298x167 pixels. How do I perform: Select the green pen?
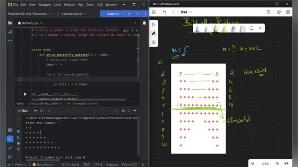216,29
